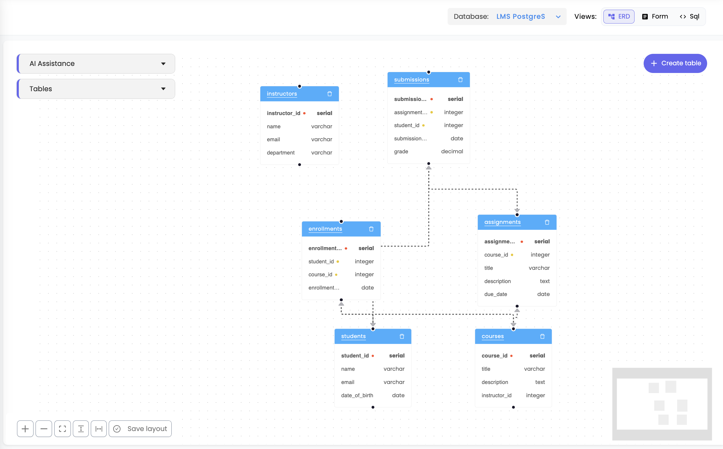Click the Save layout button
The width and height of the screenshot is (723, 449).
[x=140, y=428]
